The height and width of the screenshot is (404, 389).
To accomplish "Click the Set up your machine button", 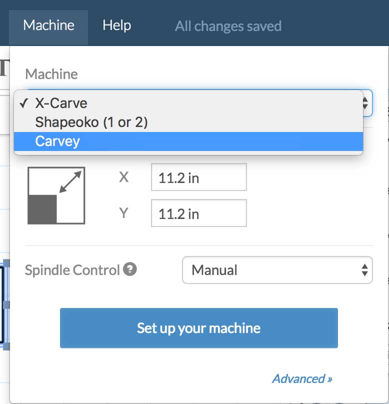I will (x=199, y=328).
